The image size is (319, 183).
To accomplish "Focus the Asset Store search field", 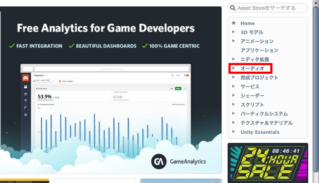I will 268,8.
